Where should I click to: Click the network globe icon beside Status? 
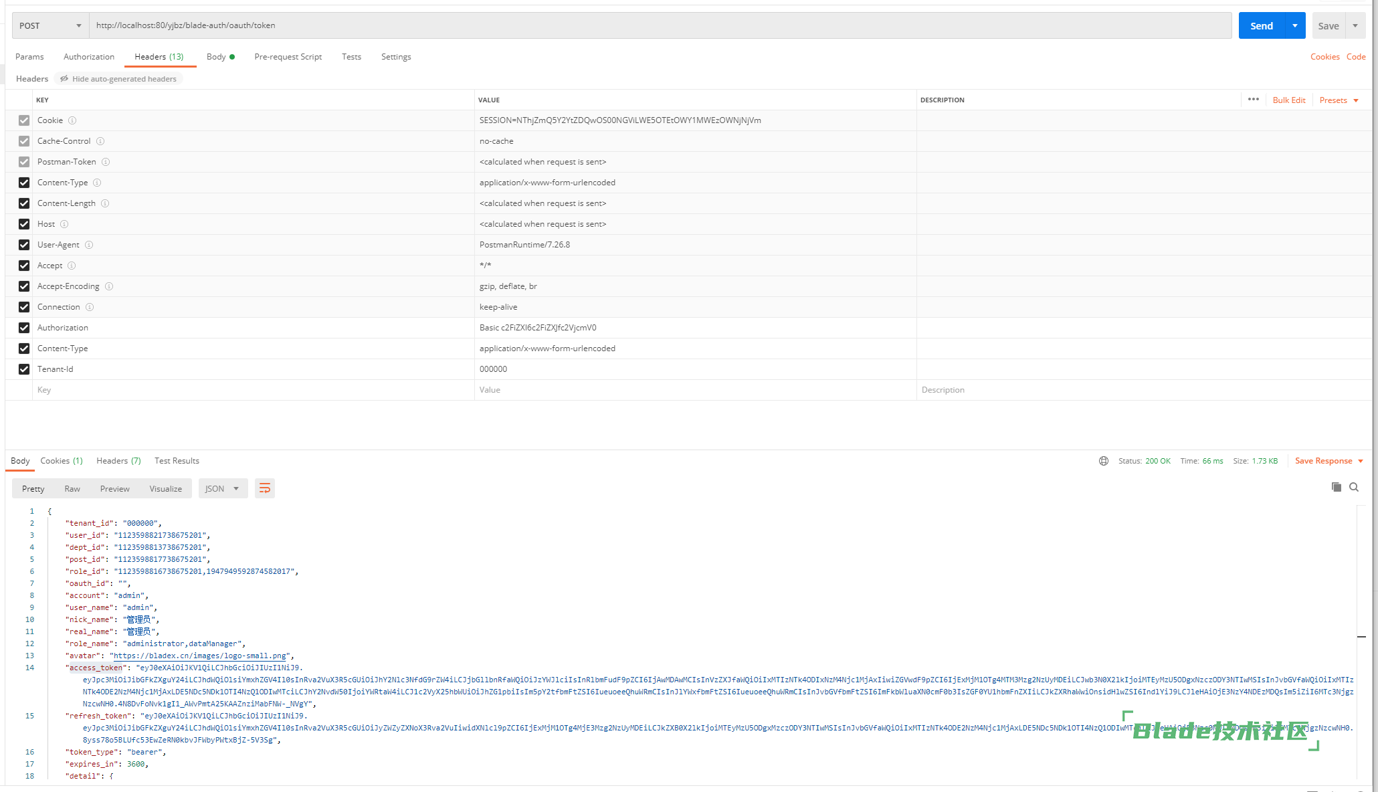(x=1104, y=461)
